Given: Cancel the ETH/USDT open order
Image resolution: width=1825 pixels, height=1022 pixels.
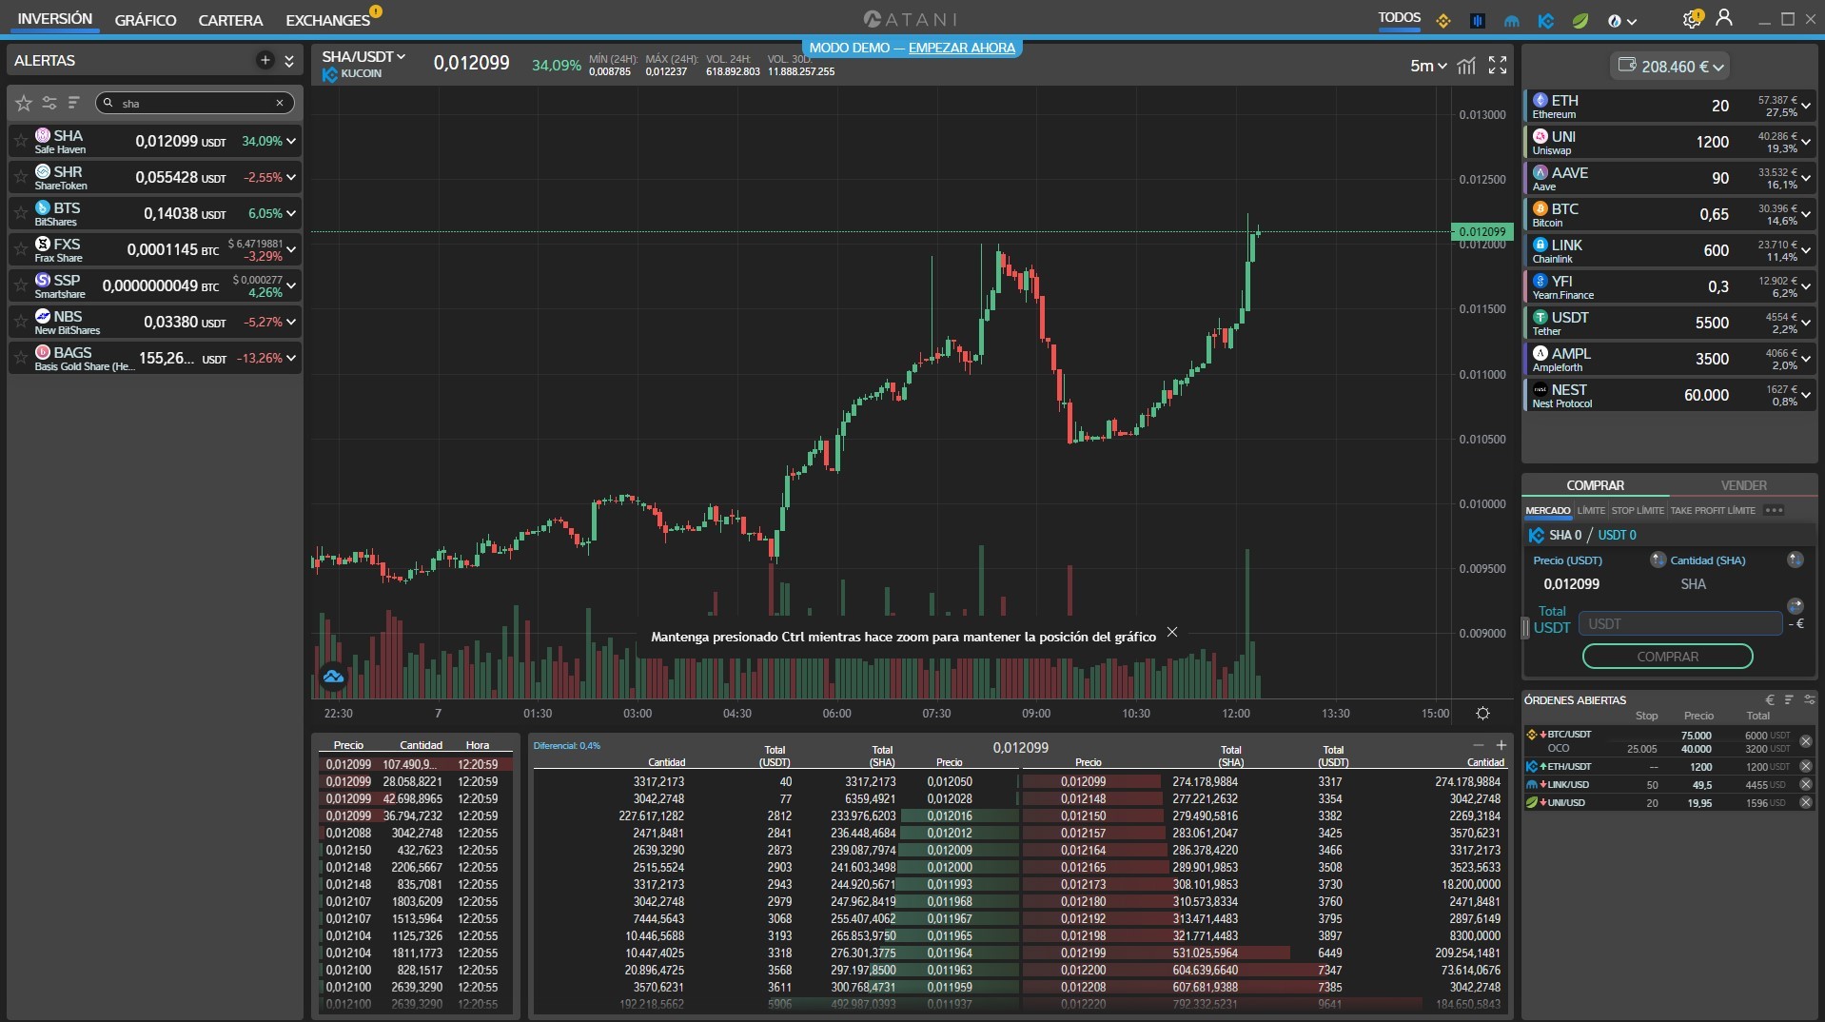Looking at the screenshot, I should 1805,766.
